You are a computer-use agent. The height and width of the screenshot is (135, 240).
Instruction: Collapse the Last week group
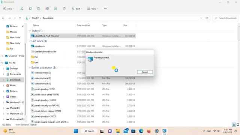tap(30, 41)
